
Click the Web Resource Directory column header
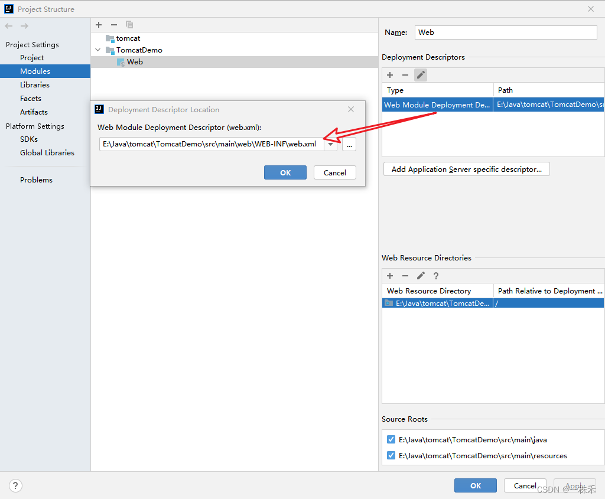(438, 291)
